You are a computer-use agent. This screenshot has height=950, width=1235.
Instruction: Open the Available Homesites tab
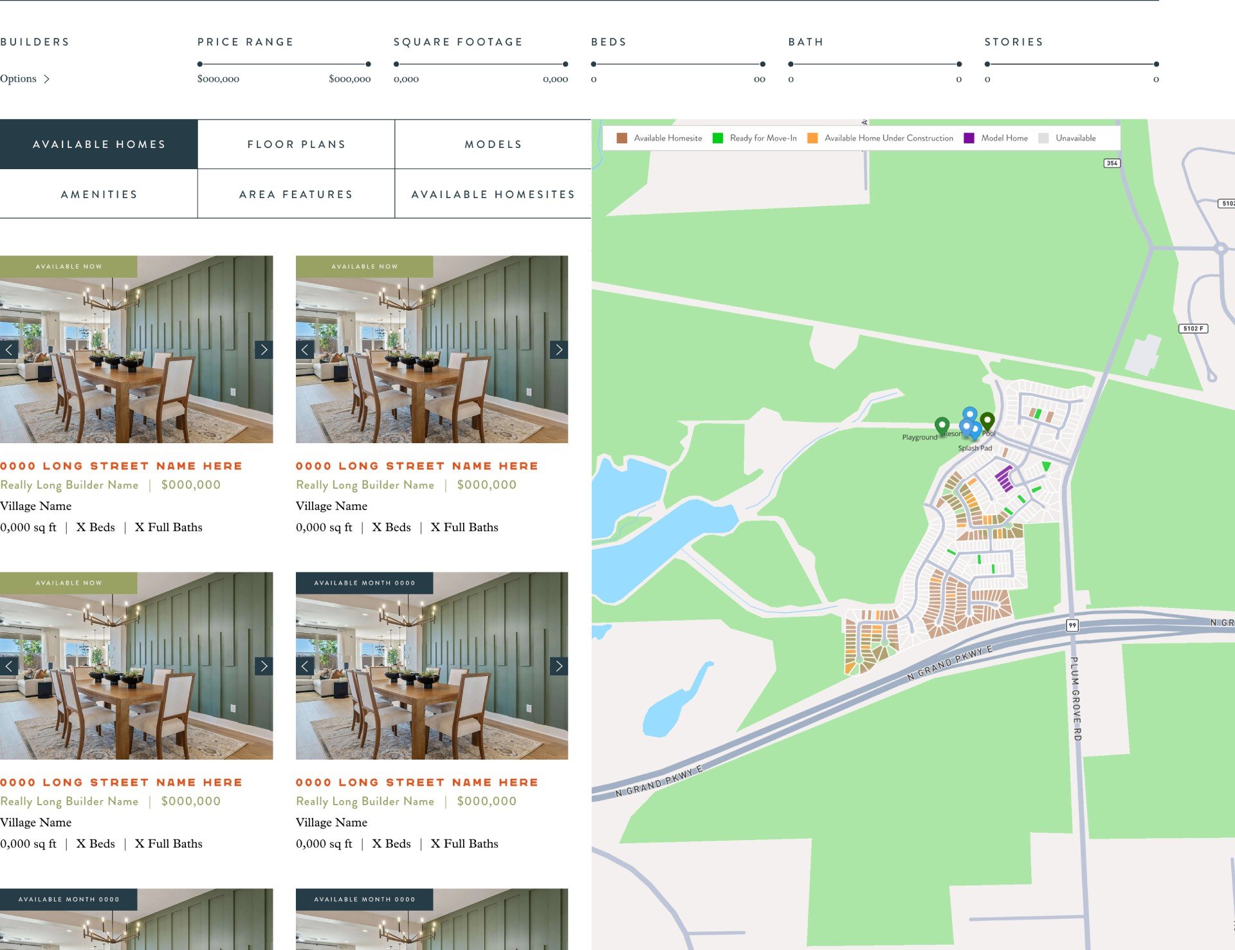pyautogui.click(x=493, y=194)
